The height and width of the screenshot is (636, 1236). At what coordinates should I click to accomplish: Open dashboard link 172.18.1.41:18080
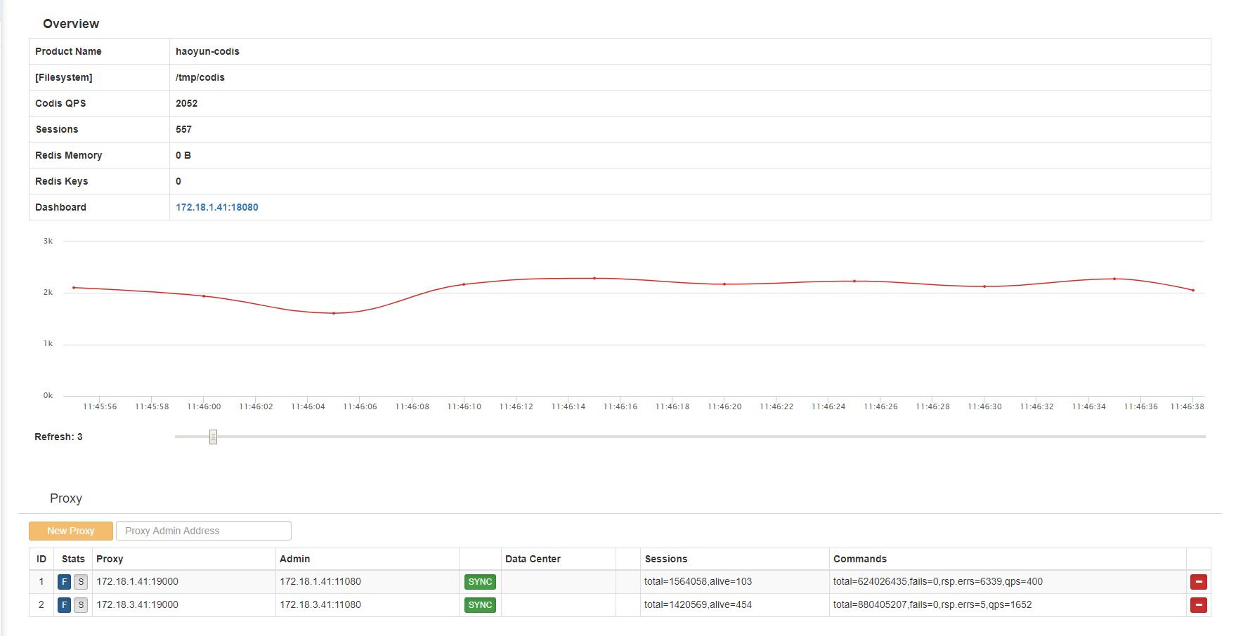pos(217,207)
